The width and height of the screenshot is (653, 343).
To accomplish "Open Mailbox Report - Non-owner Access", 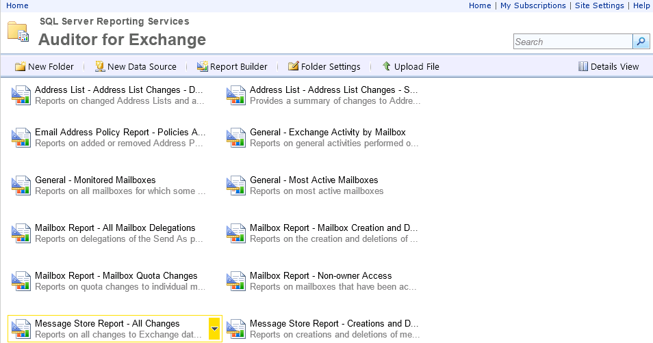I will point(320,275).
